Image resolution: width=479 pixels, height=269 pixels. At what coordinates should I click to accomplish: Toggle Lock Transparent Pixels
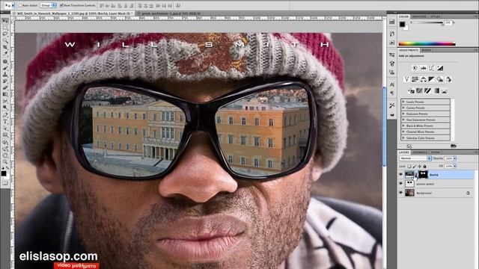pyautogui.click(x=409, y=167)
